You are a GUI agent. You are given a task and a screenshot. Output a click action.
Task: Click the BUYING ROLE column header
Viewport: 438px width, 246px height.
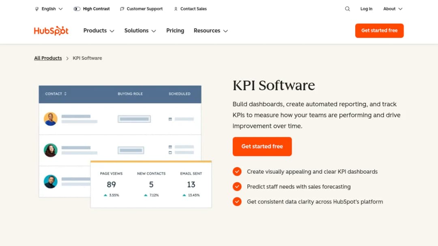[130, 94]
